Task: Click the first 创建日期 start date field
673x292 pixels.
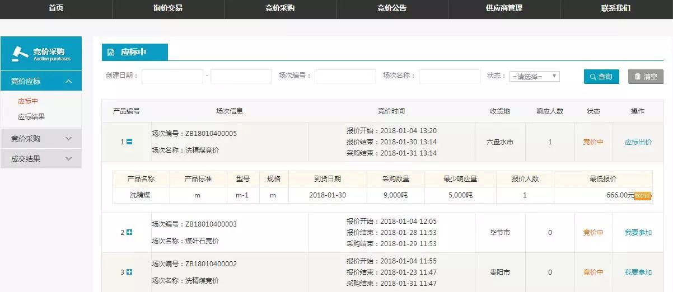Action: (172, 77)
